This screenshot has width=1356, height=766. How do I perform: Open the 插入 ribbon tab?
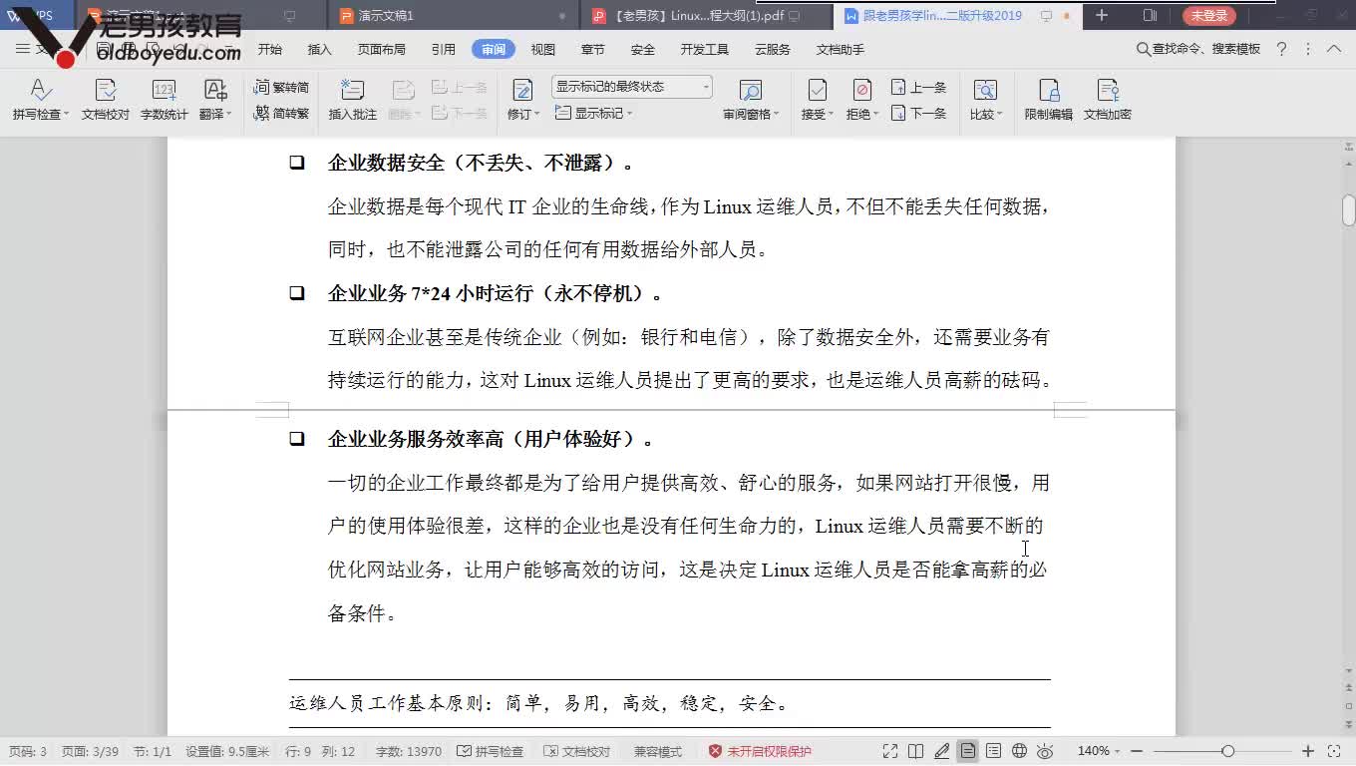(320, 49)
